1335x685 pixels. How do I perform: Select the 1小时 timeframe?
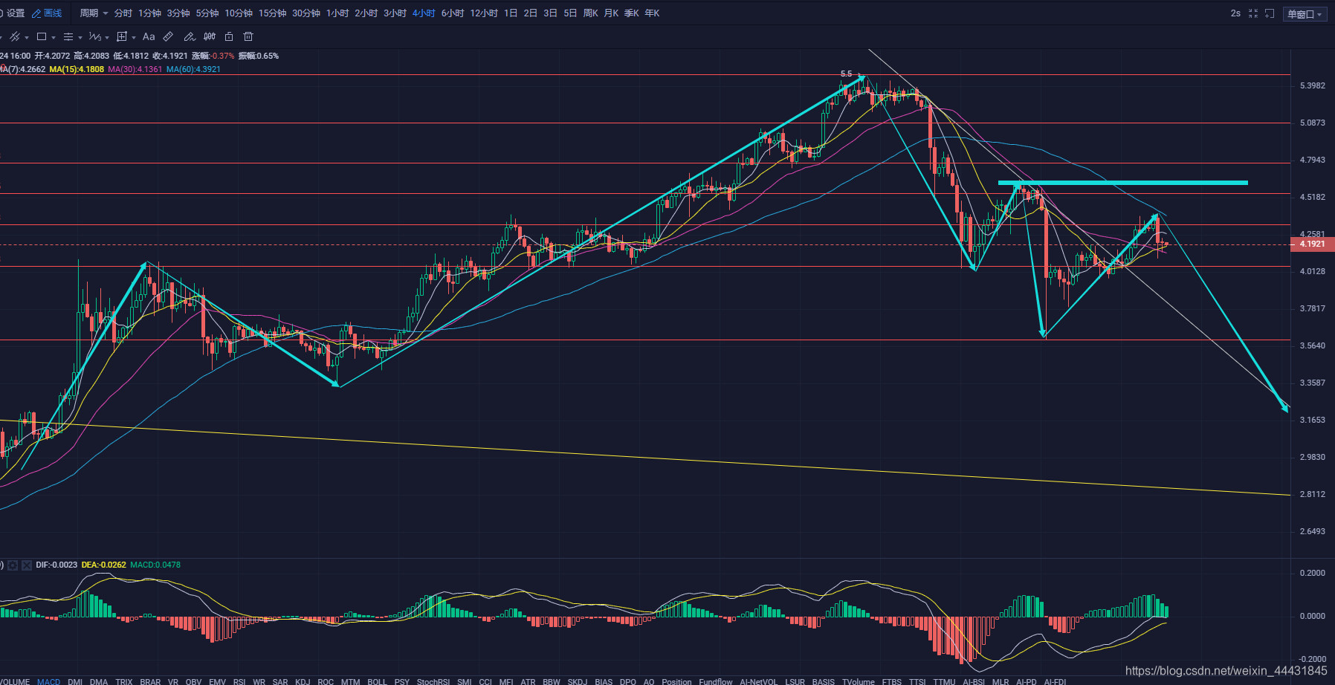pyautogui.click(x=337, y=13)
